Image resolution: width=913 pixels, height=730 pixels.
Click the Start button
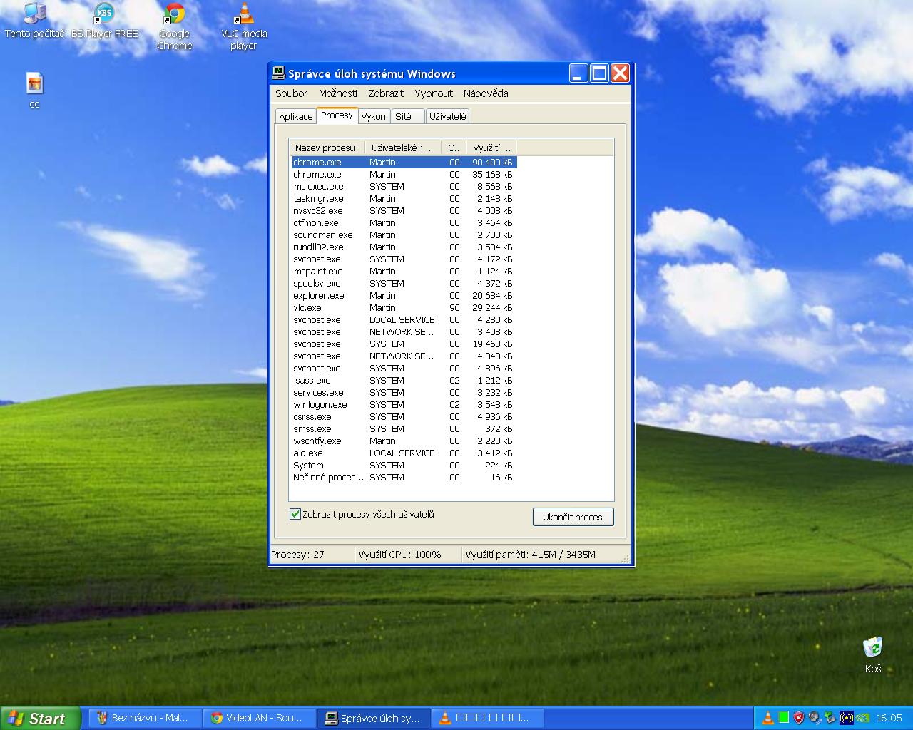(x=39, y=718)
